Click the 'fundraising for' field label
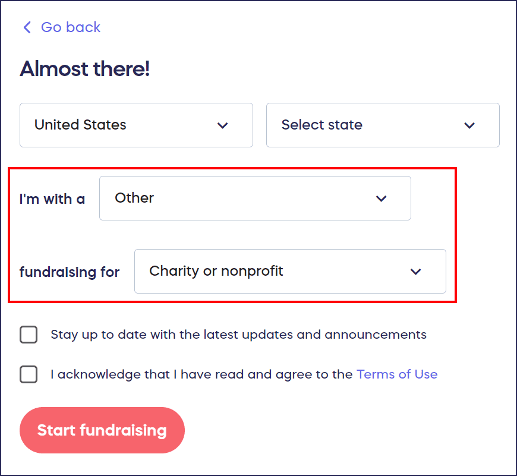The height and width of the screenshot is (476, 517). pos(70,272)
